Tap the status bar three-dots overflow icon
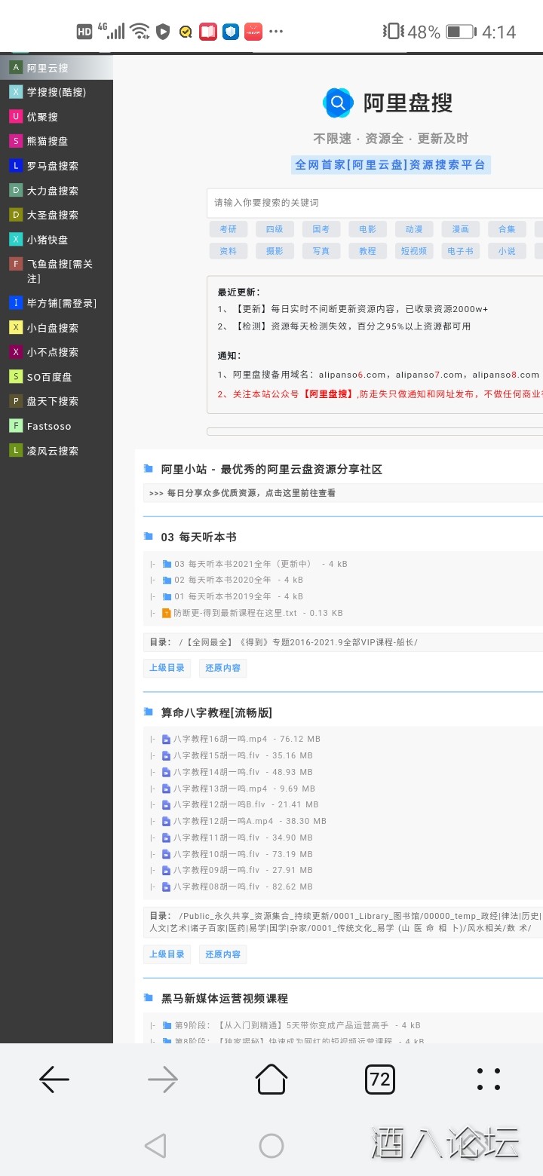The height and width of the screenshot is (1176, 543). [x=276, y=32]
